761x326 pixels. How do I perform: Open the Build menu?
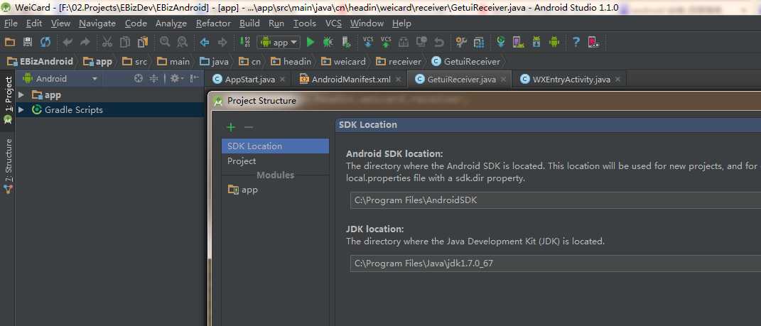pos(249,23)
